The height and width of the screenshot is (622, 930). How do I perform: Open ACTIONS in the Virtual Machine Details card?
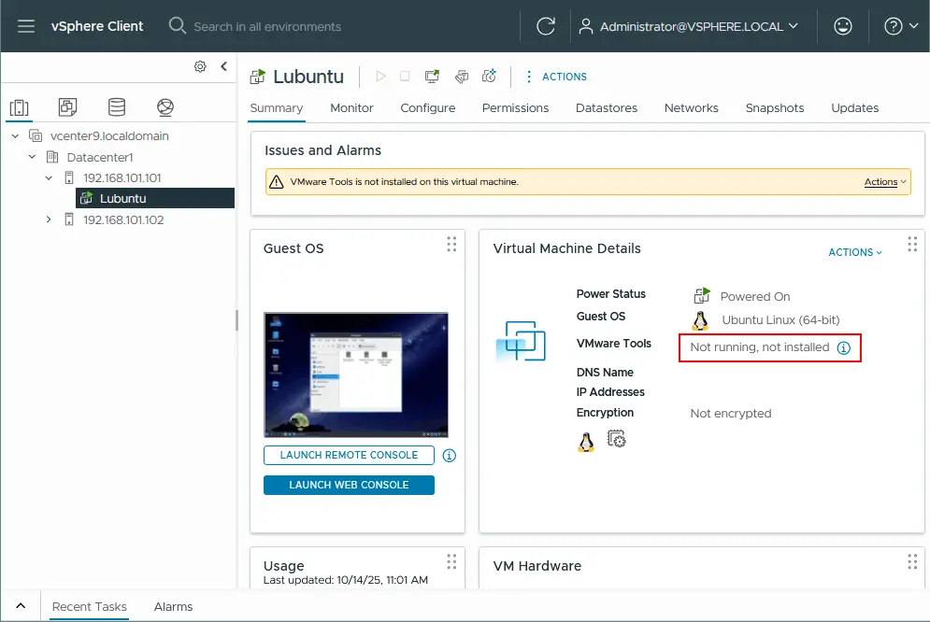tap(852, 252)
